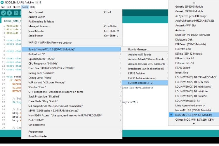
Task: Expand the Builtin Led: "2" submenu
Action: tap(72, 54)
